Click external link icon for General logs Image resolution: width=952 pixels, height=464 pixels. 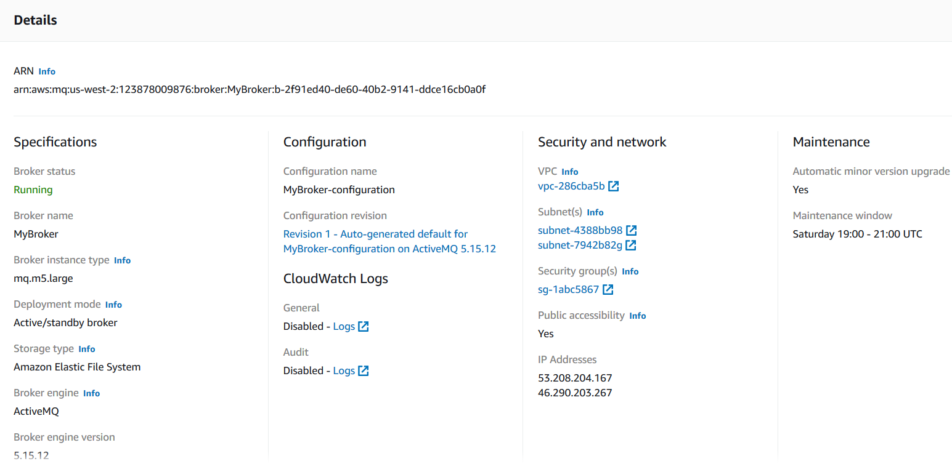point(364,327)
